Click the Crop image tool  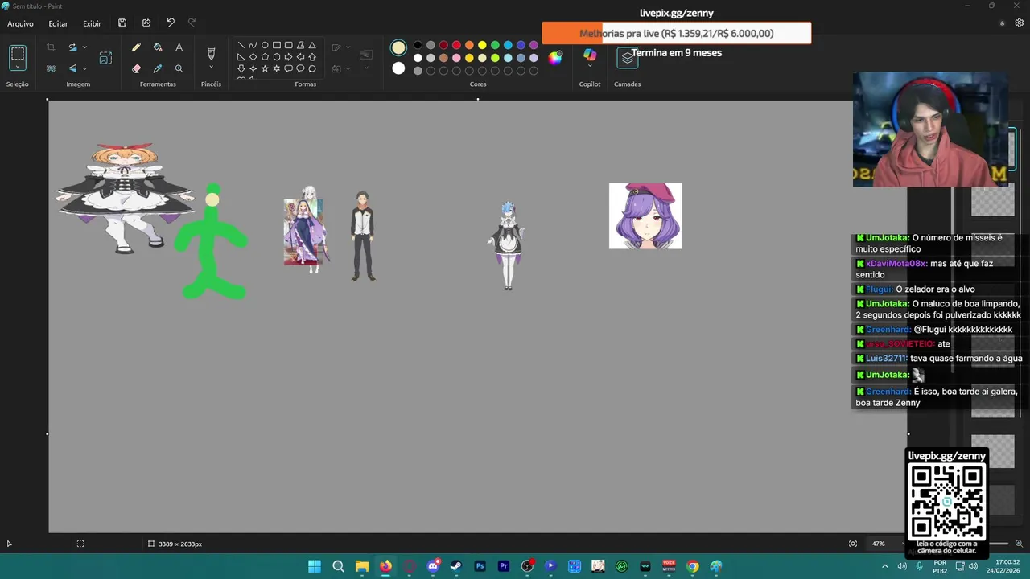tap(51, 48)
